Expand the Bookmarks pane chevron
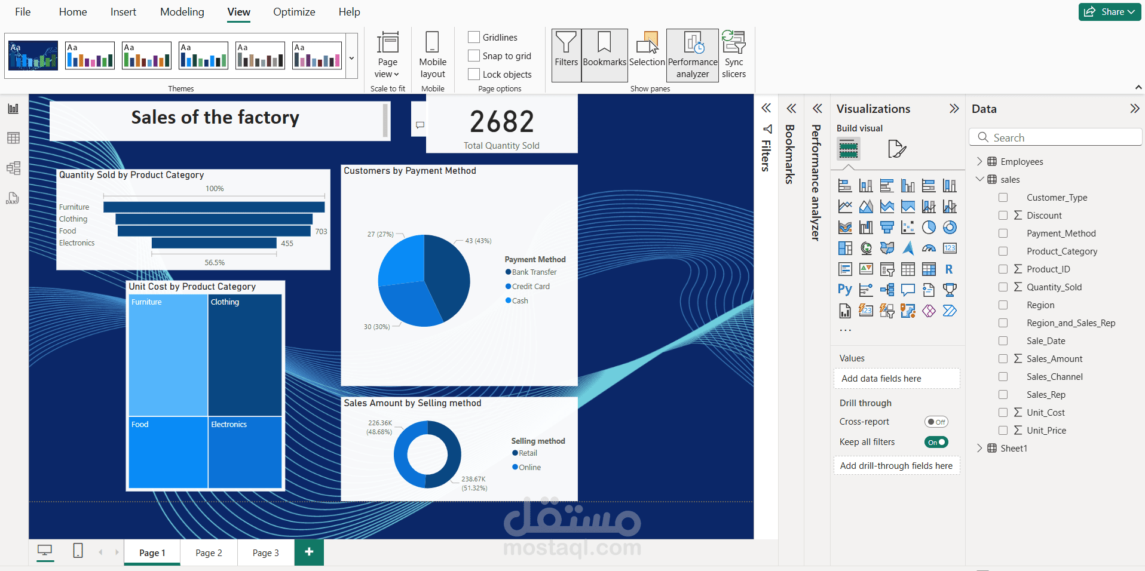1145x571 pixels. pos(791,108)
